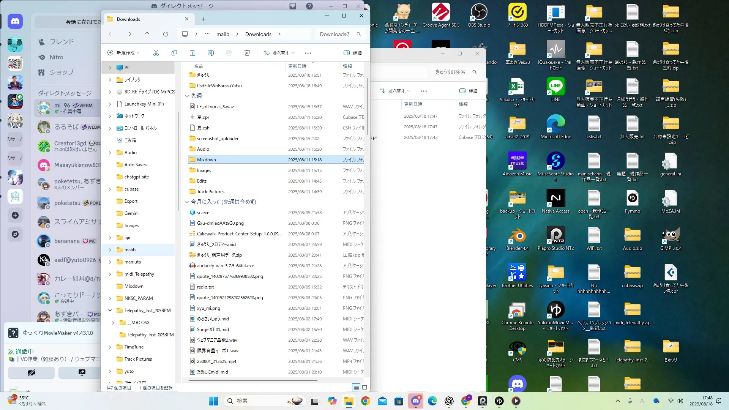
Task: Click the Cut scissors icon in toolbar
Action: point(156,53)
